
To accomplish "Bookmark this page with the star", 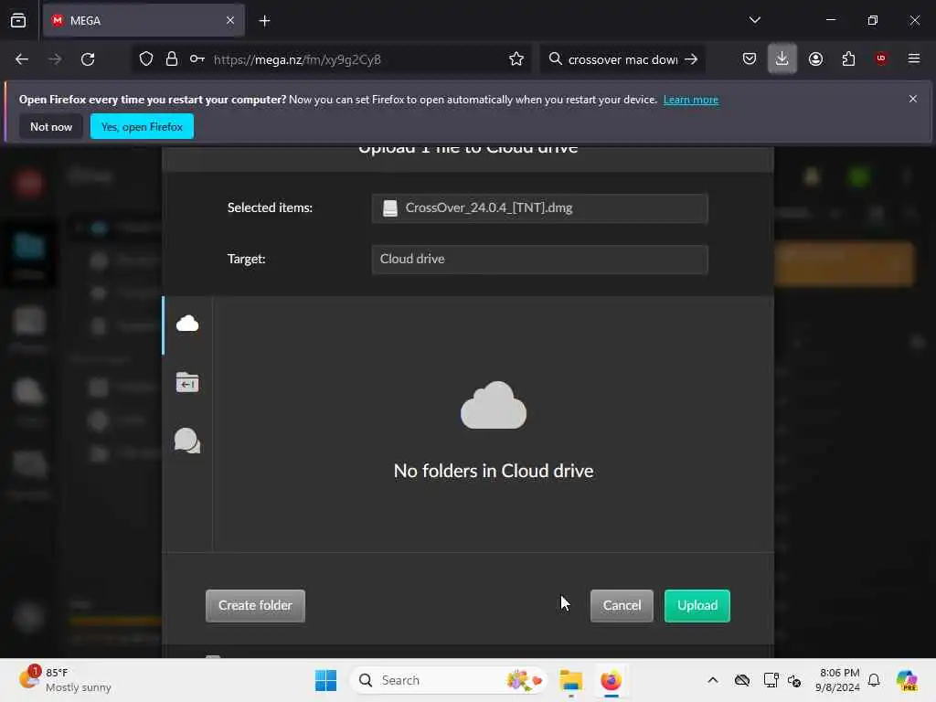I will (x=516, y=59).
